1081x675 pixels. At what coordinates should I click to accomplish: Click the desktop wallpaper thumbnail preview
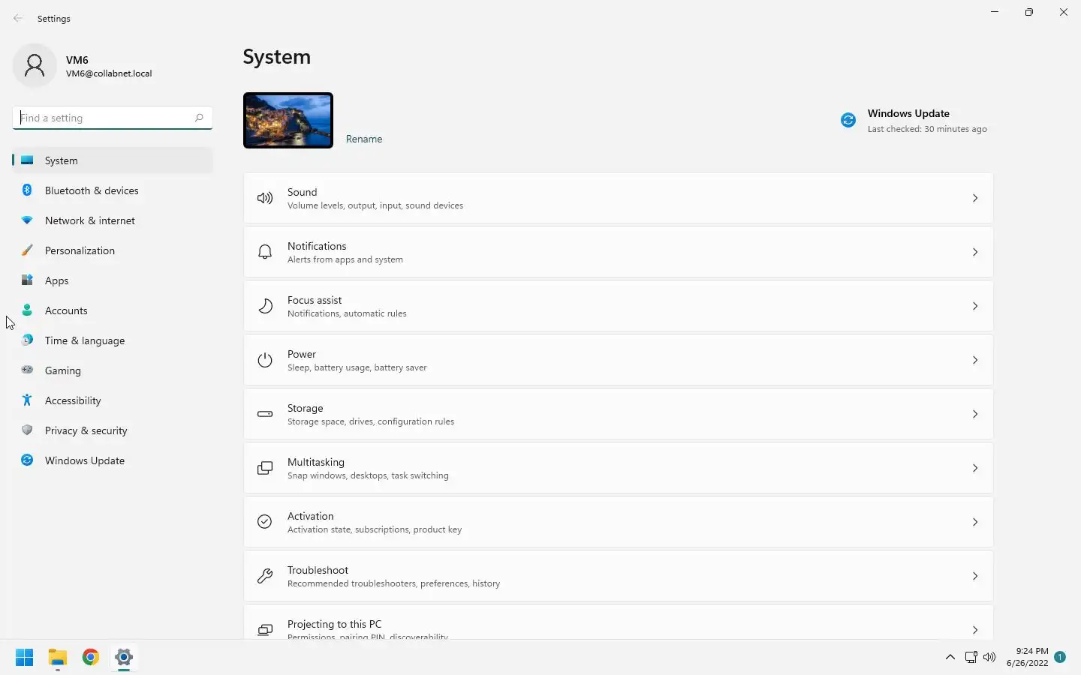coord(288,121)
